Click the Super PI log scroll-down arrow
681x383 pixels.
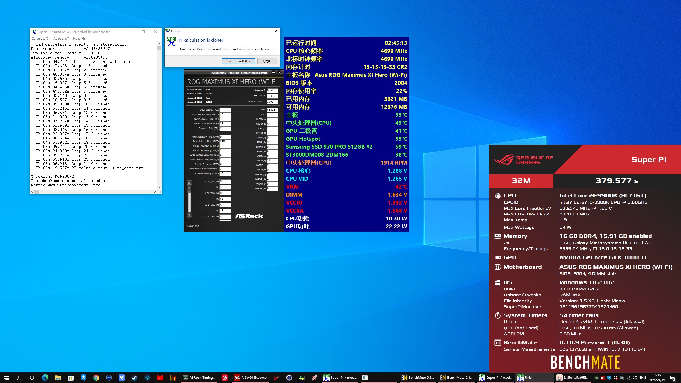(x=159, y=187)
